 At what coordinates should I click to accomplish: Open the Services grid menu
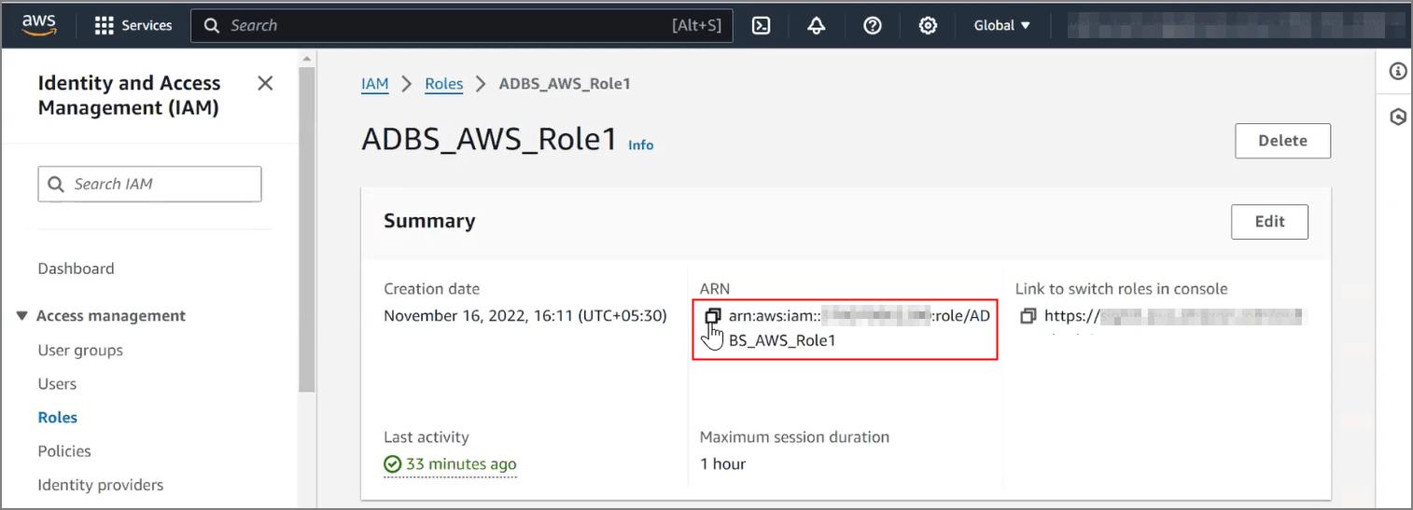pos(134,25)
